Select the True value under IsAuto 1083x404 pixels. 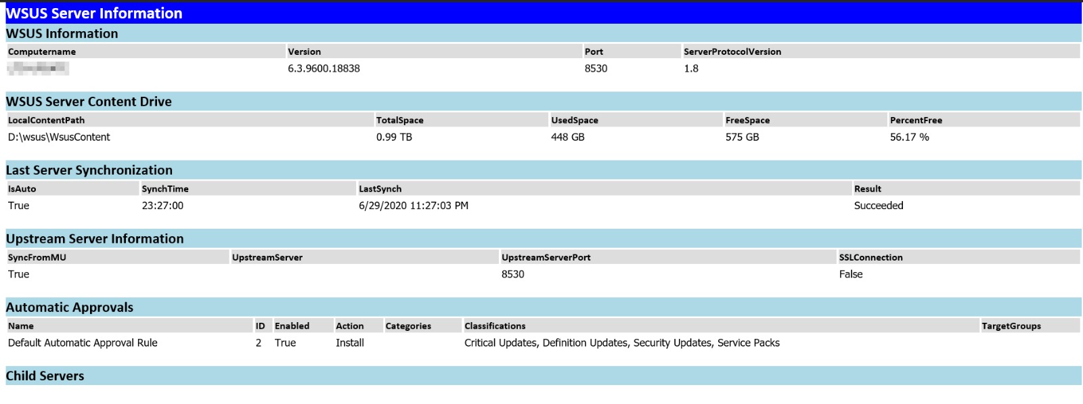pyautogui.click(x=18, y=206)
